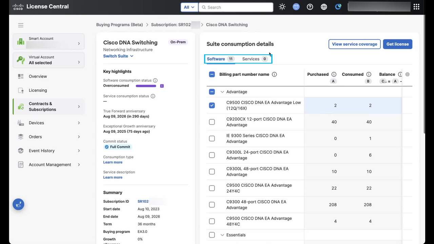Click info icon next to Purchased column
The width and height of the screenshot is (434, 244).
(334, 74)
